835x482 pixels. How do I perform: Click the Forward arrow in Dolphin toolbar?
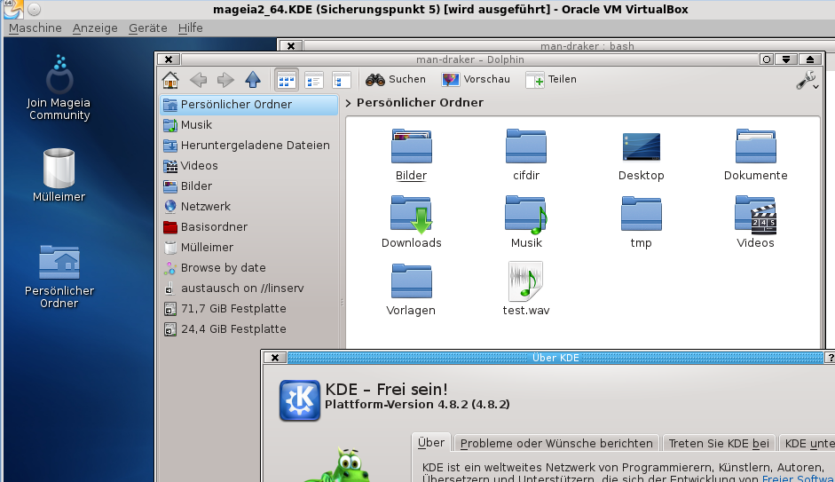tap(225, 80)
